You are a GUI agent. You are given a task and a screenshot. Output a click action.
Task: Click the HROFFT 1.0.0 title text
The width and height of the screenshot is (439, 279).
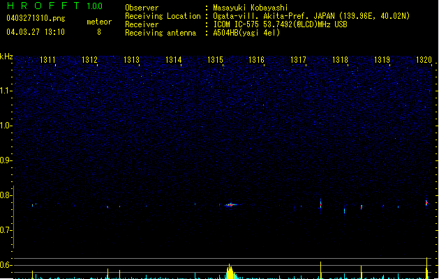[x=54, y=6]
